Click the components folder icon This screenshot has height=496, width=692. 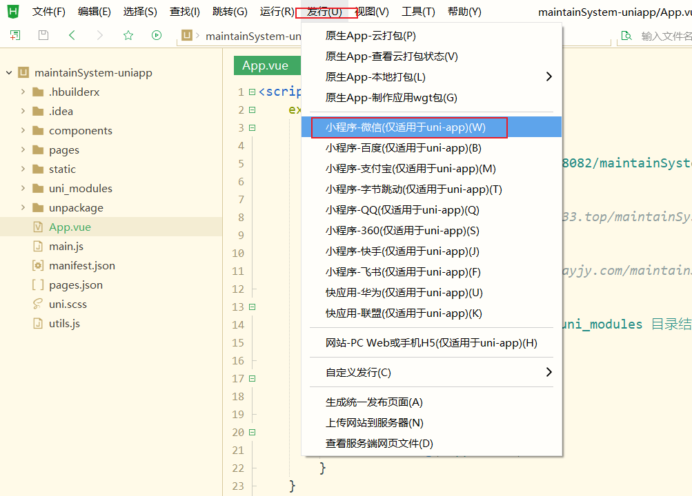[39, 130]
